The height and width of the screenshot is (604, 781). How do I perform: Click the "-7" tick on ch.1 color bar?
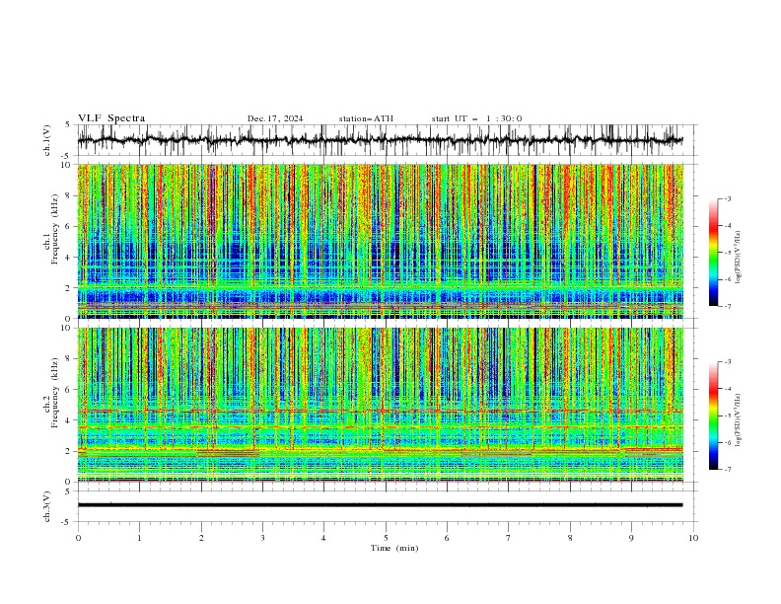(728, 306)
